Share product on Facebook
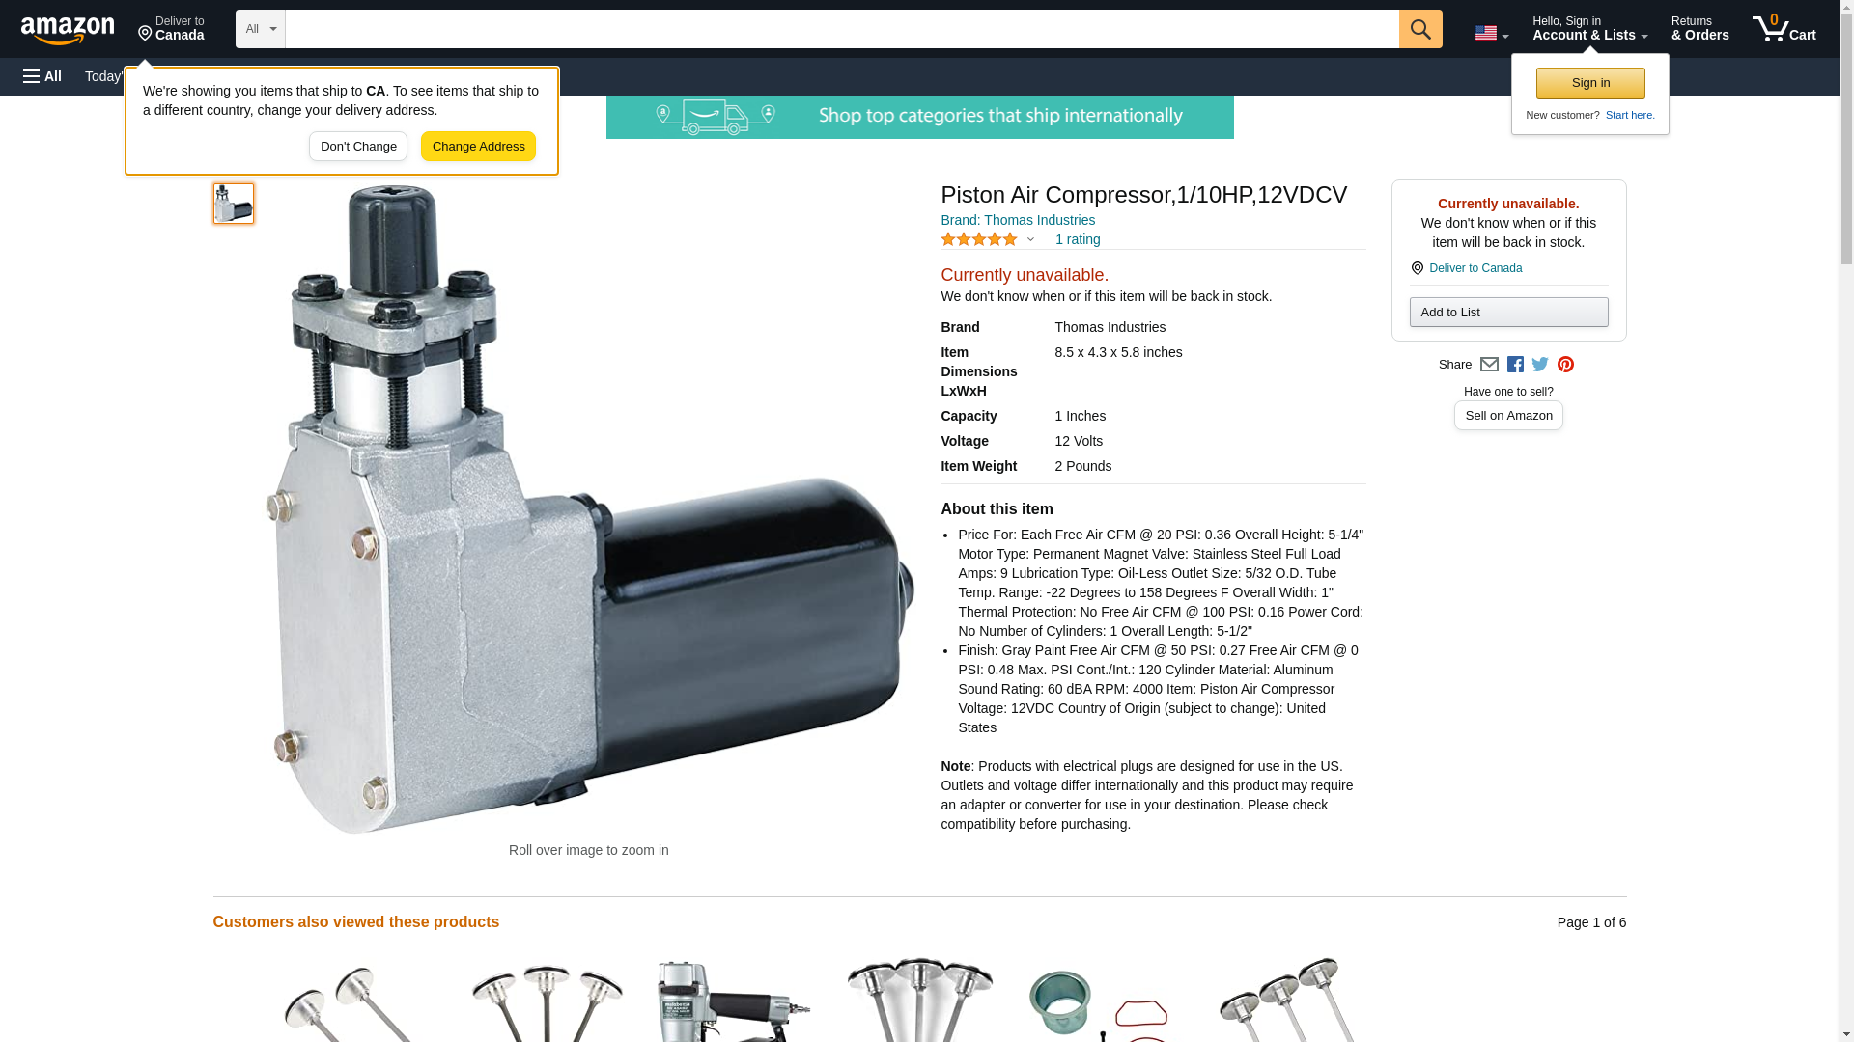 click(x=1515, y=365)
